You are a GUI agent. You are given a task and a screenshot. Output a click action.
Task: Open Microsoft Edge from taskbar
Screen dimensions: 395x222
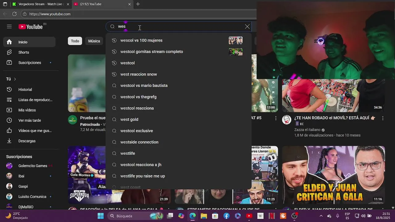pyautogui.click(x=193, y=216)
